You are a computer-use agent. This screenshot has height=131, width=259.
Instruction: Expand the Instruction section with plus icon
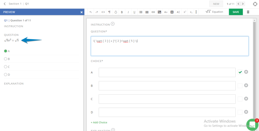[112, 24]
